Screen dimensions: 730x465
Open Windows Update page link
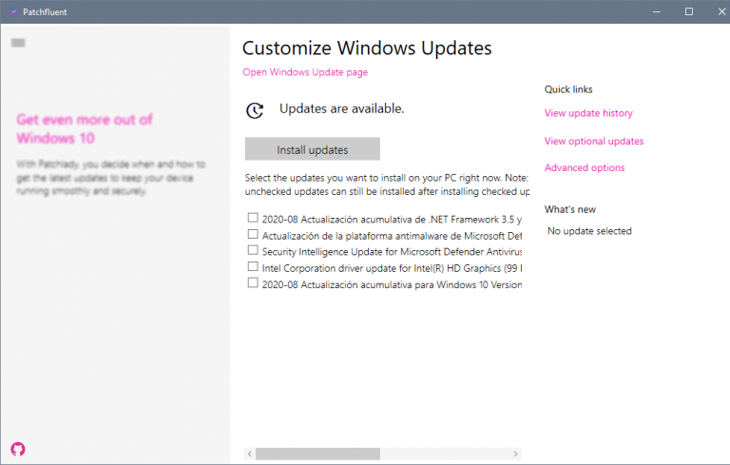pos(305,72)
